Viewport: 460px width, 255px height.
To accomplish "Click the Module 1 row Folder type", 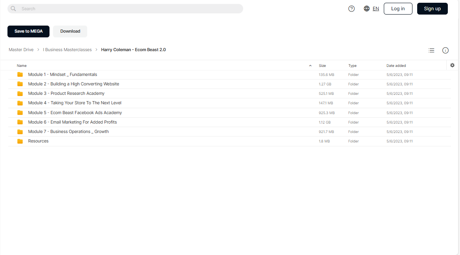I will click(354, 75).
